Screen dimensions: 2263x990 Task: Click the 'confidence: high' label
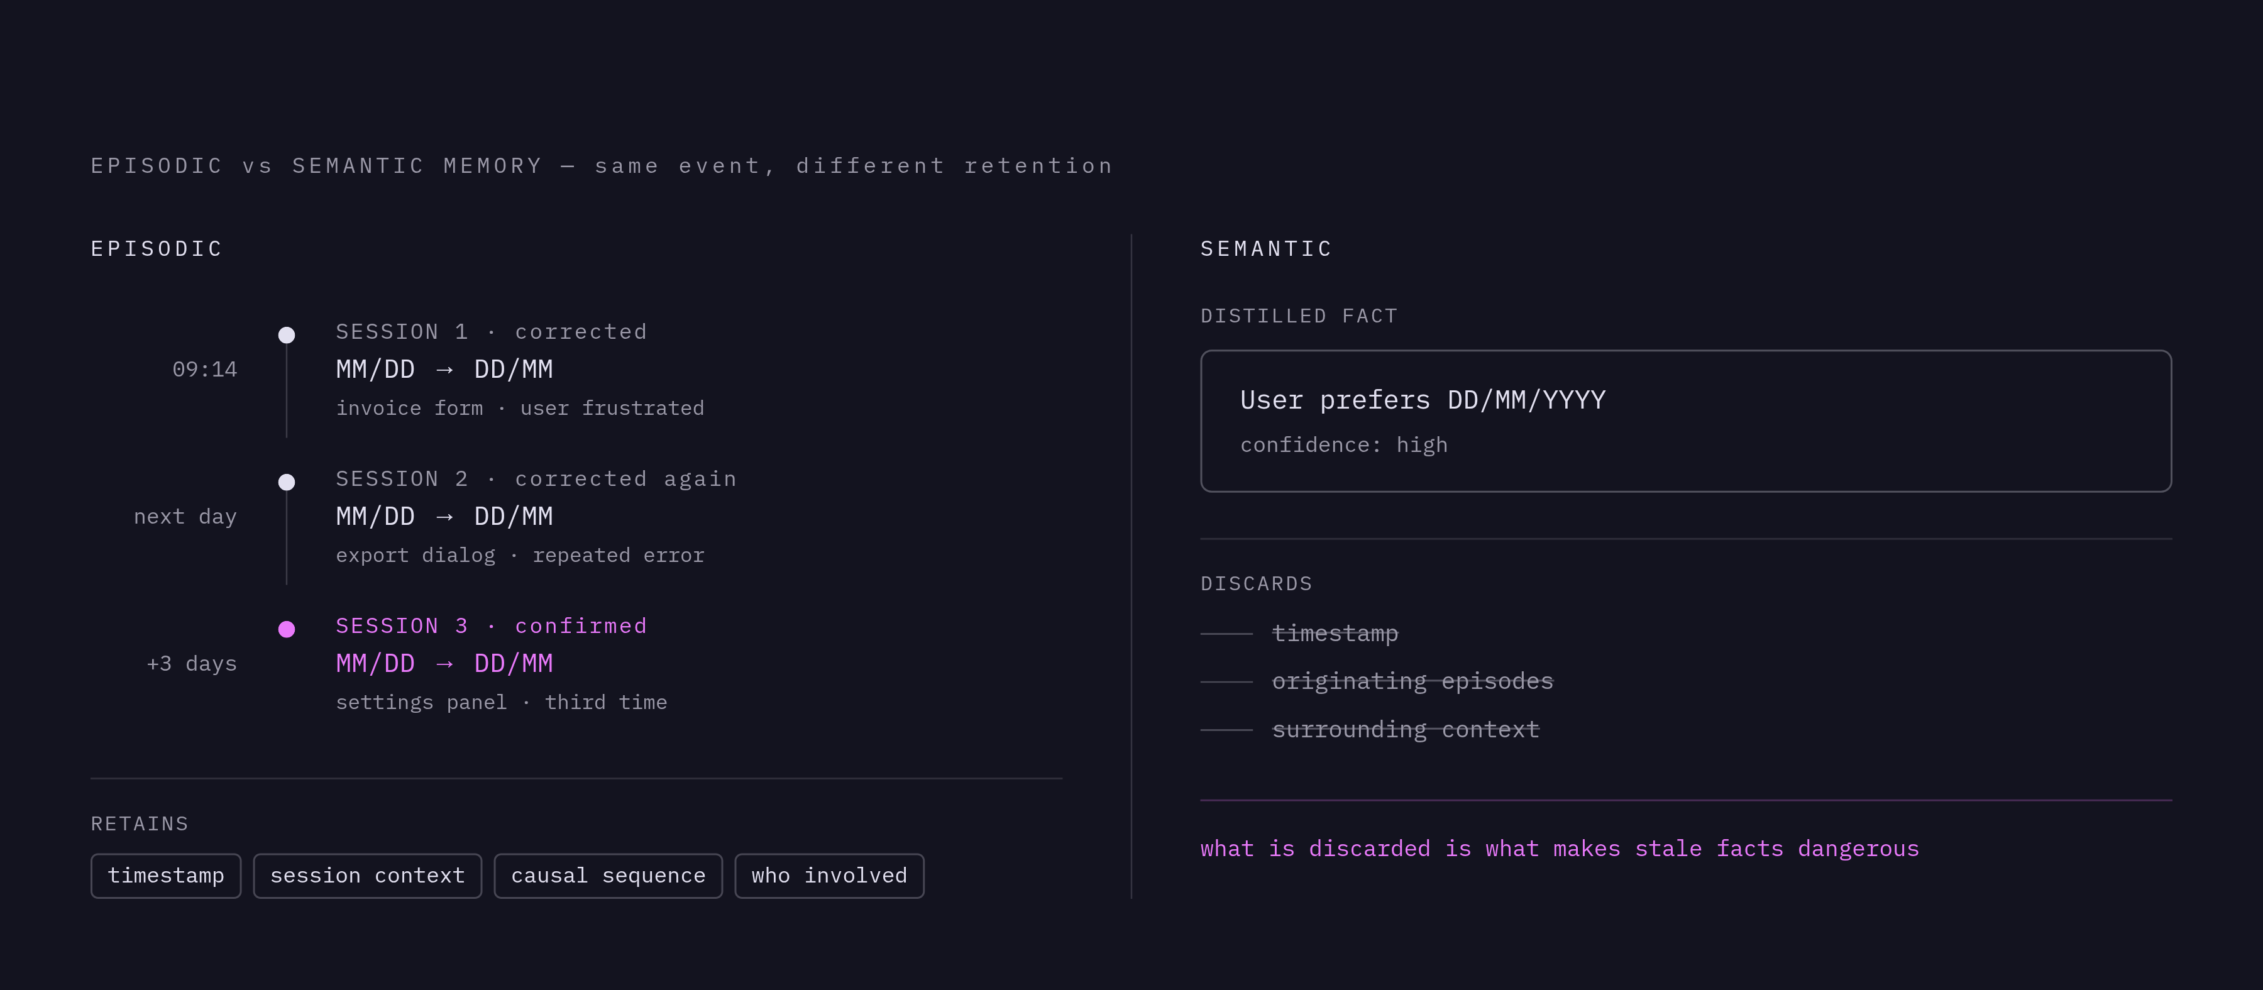(x=1343, y=446)
